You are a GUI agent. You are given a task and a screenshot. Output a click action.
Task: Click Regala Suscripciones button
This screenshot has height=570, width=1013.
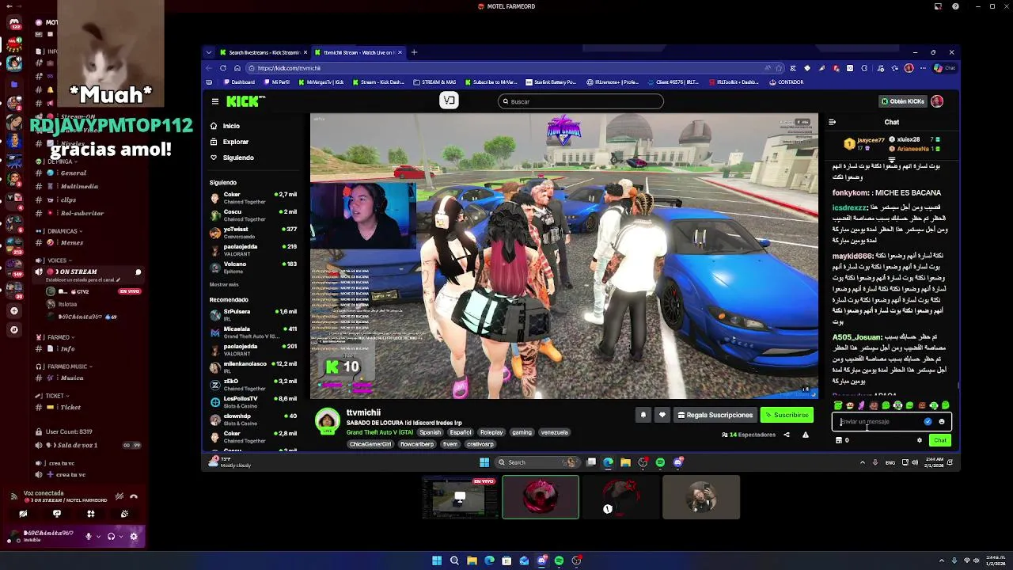(x=715, y=415)
